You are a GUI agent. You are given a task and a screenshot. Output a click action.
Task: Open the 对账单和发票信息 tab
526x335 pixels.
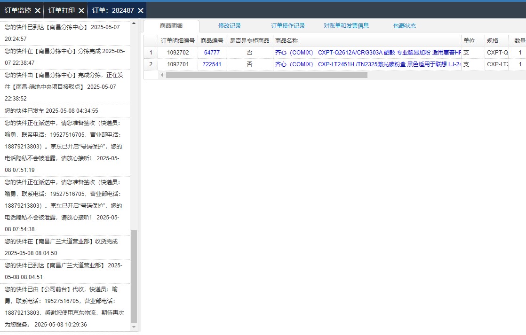(x=346, y=26)
